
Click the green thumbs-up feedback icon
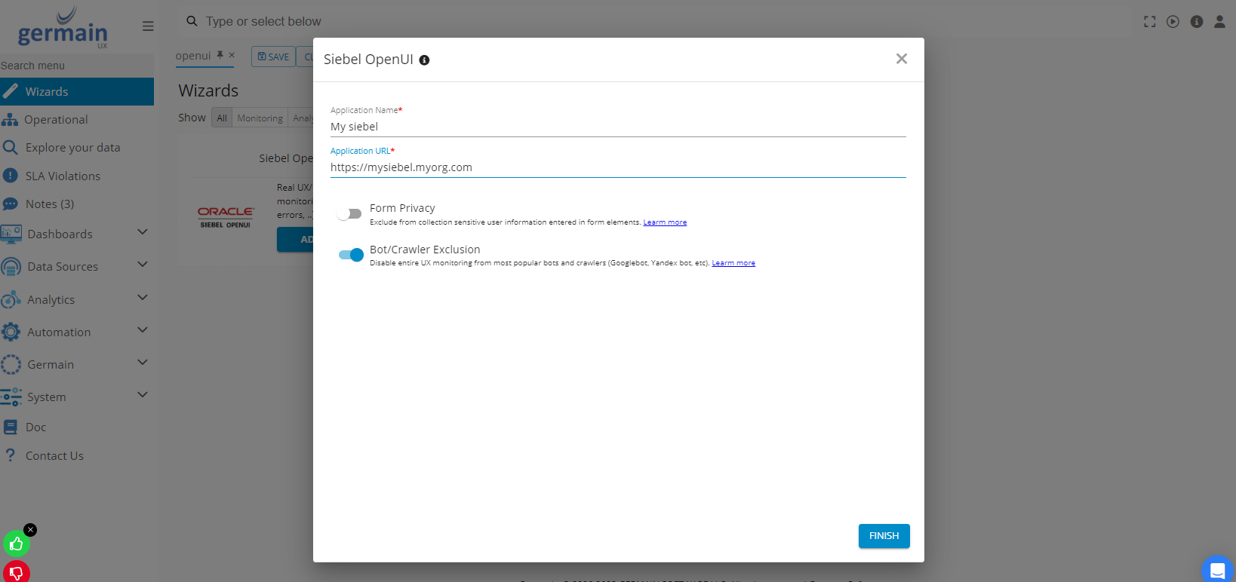[16, 544]
